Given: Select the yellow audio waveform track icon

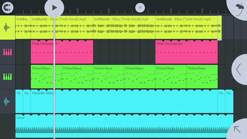Looking at the screenshot, I should tap(7, 27).
